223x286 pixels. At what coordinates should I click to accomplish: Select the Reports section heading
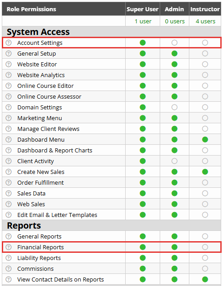pos(24,225)
